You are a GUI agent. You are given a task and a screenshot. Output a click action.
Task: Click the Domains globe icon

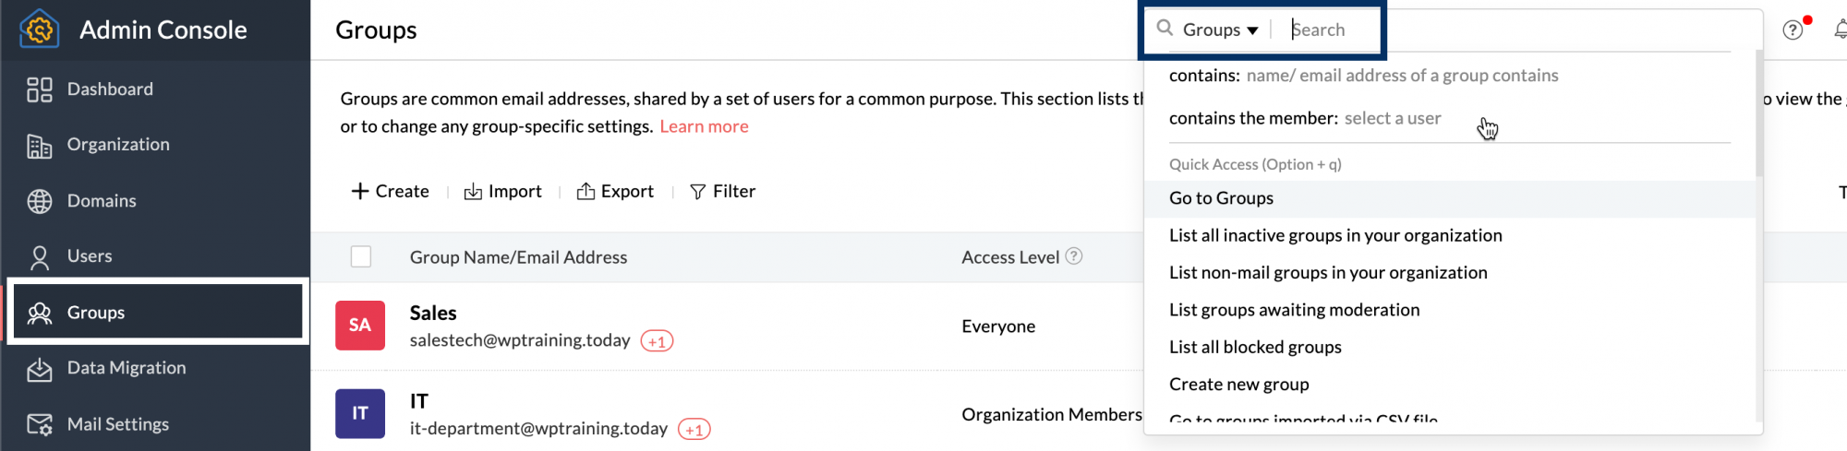click(x=39, y=201)
